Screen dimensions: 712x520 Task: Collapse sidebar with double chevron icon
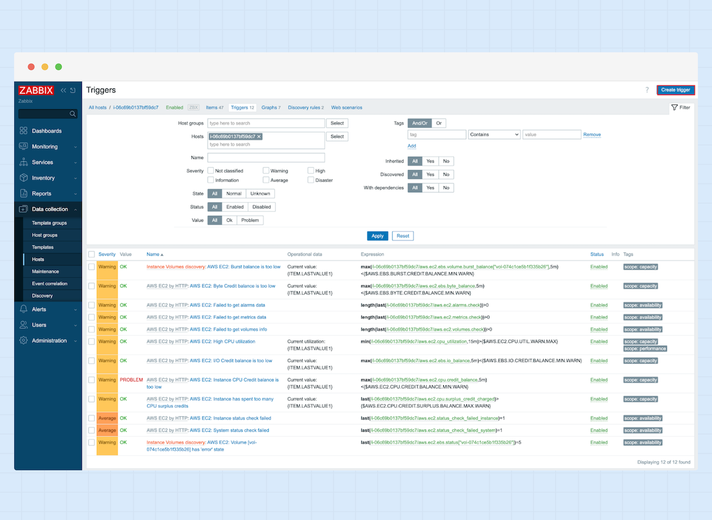(63, 90)
